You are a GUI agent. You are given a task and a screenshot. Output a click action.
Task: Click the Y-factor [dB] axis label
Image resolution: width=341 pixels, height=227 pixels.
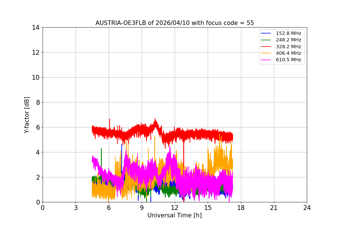(27, 115)
